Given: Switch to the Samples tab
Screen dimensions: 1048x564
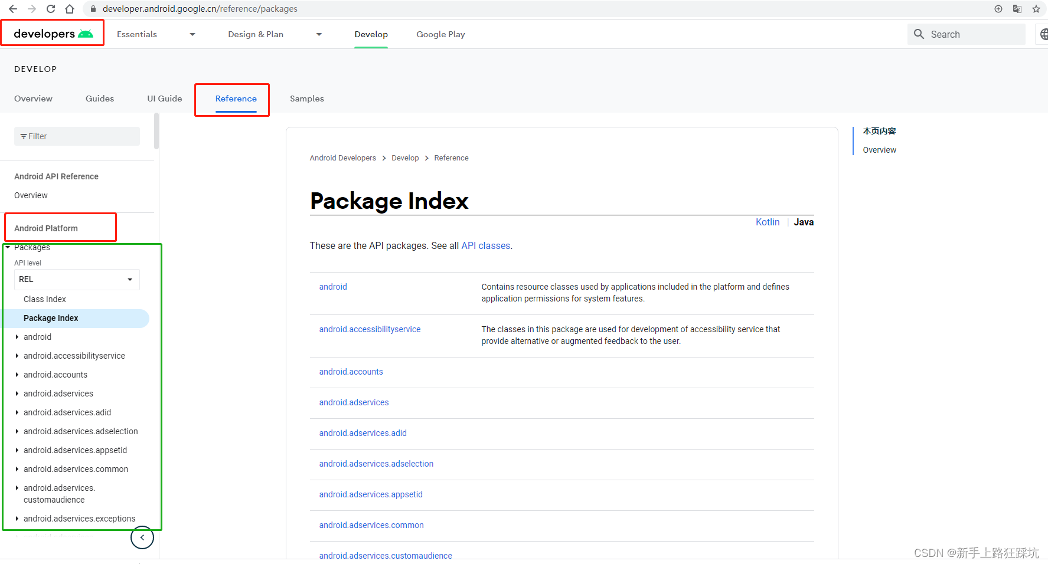Looking at the screenshot, I should [307, 99].
